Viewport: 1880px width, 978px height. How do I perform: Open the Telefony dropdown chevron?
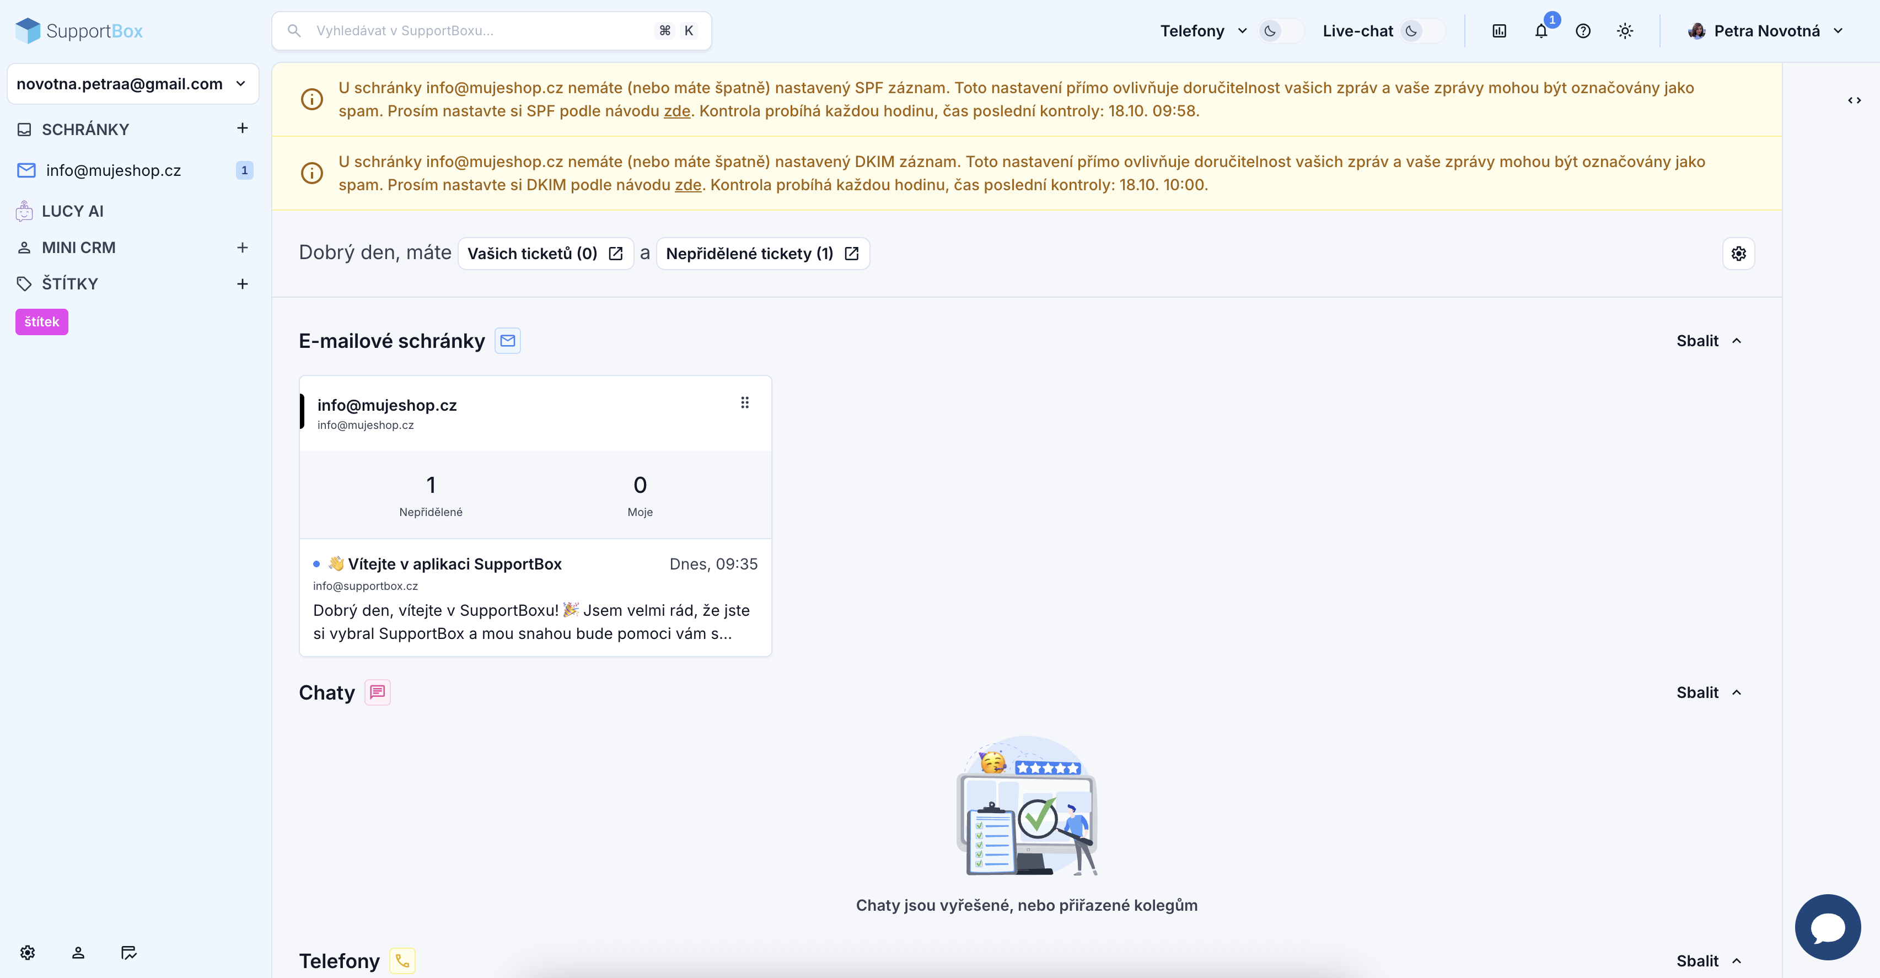(1242, 31)
